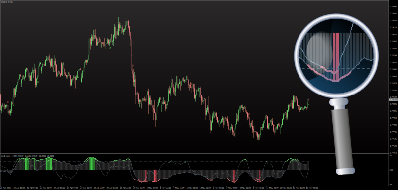The width and height of the screenshot is (398, 190).
Task: Click the '11 May 08:00' time label
Action: click(x=272, y=188)
